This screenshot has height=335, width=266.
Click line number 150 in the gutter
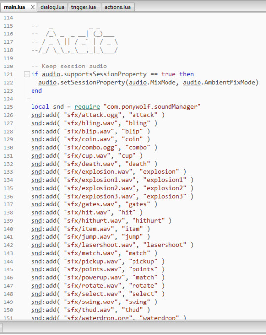8,310
